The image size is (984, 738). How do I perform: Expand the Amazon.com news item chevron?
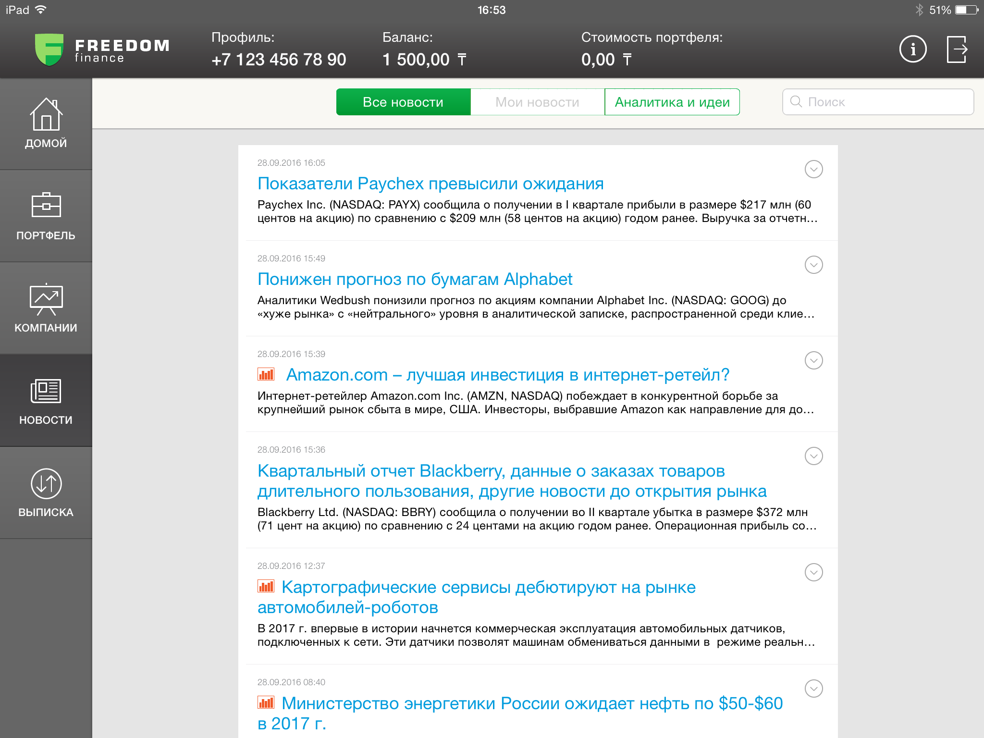tap(813, 360)
